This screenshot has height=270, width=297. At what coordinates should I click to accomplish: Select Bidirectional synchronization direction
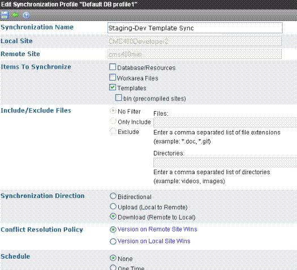[113, 196]
